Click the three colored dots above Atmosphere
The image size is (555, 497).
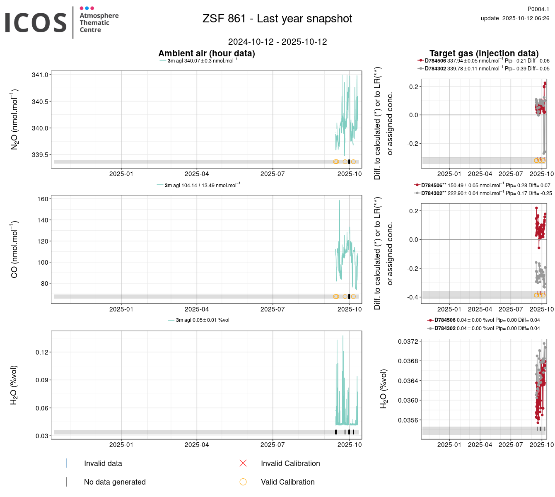(87, 8)
